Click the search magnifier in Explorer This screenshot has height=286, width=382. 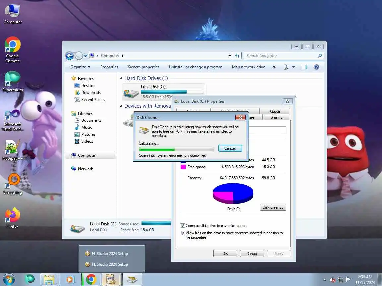click(320, 56)
